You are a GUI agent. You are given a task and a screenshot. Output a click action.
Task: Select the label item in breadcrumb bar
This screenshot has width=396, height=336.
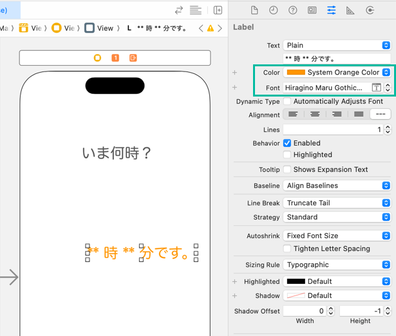point(161,28)
